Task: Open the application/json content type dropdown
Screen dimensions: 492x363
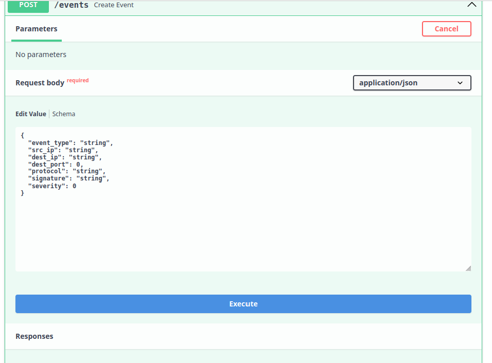Action: pos(412,83)
